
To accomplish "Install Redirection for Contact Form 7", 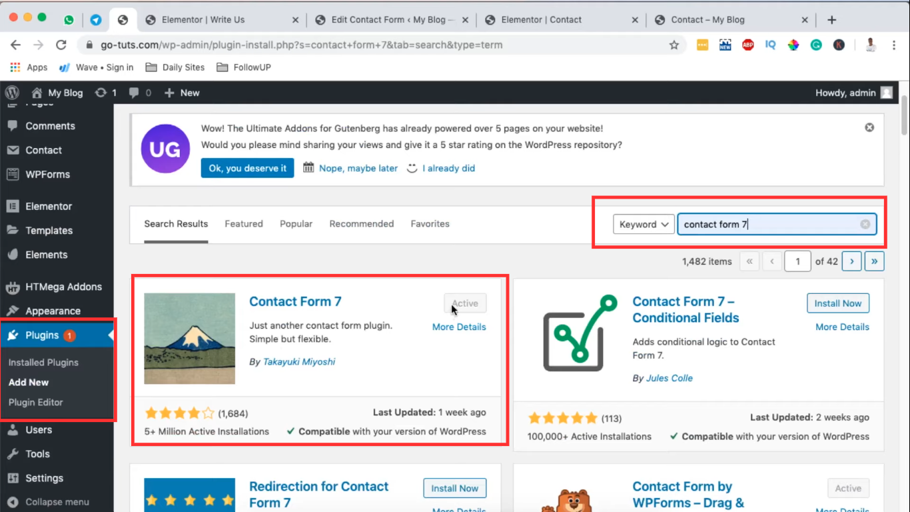I will tap(455, 488).
